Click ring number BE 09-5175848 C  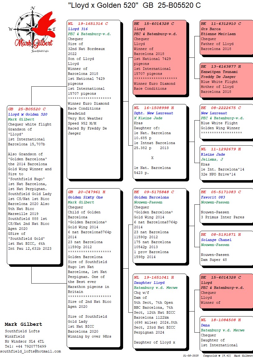tap(154, 192)
